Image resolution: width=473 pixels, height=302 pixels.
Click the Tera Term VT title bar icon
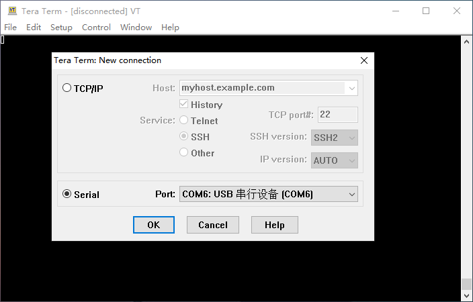11,11
